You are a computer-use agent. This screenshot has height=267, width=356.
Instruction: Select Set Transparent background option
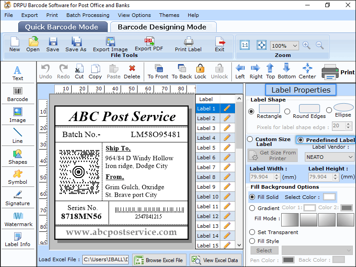(x=252, y=232)
